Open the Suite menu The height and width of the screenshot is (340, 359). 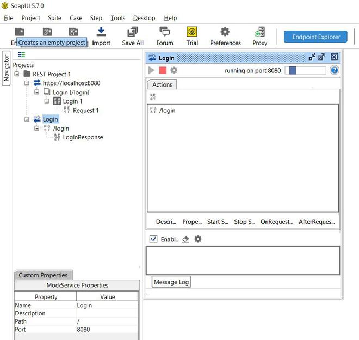click(54, 18)
